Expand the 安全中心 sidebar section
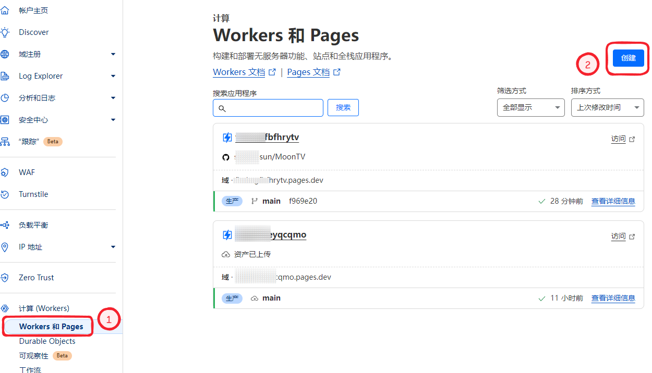Screen dimensions: 652x373 [x=113, y=120]
